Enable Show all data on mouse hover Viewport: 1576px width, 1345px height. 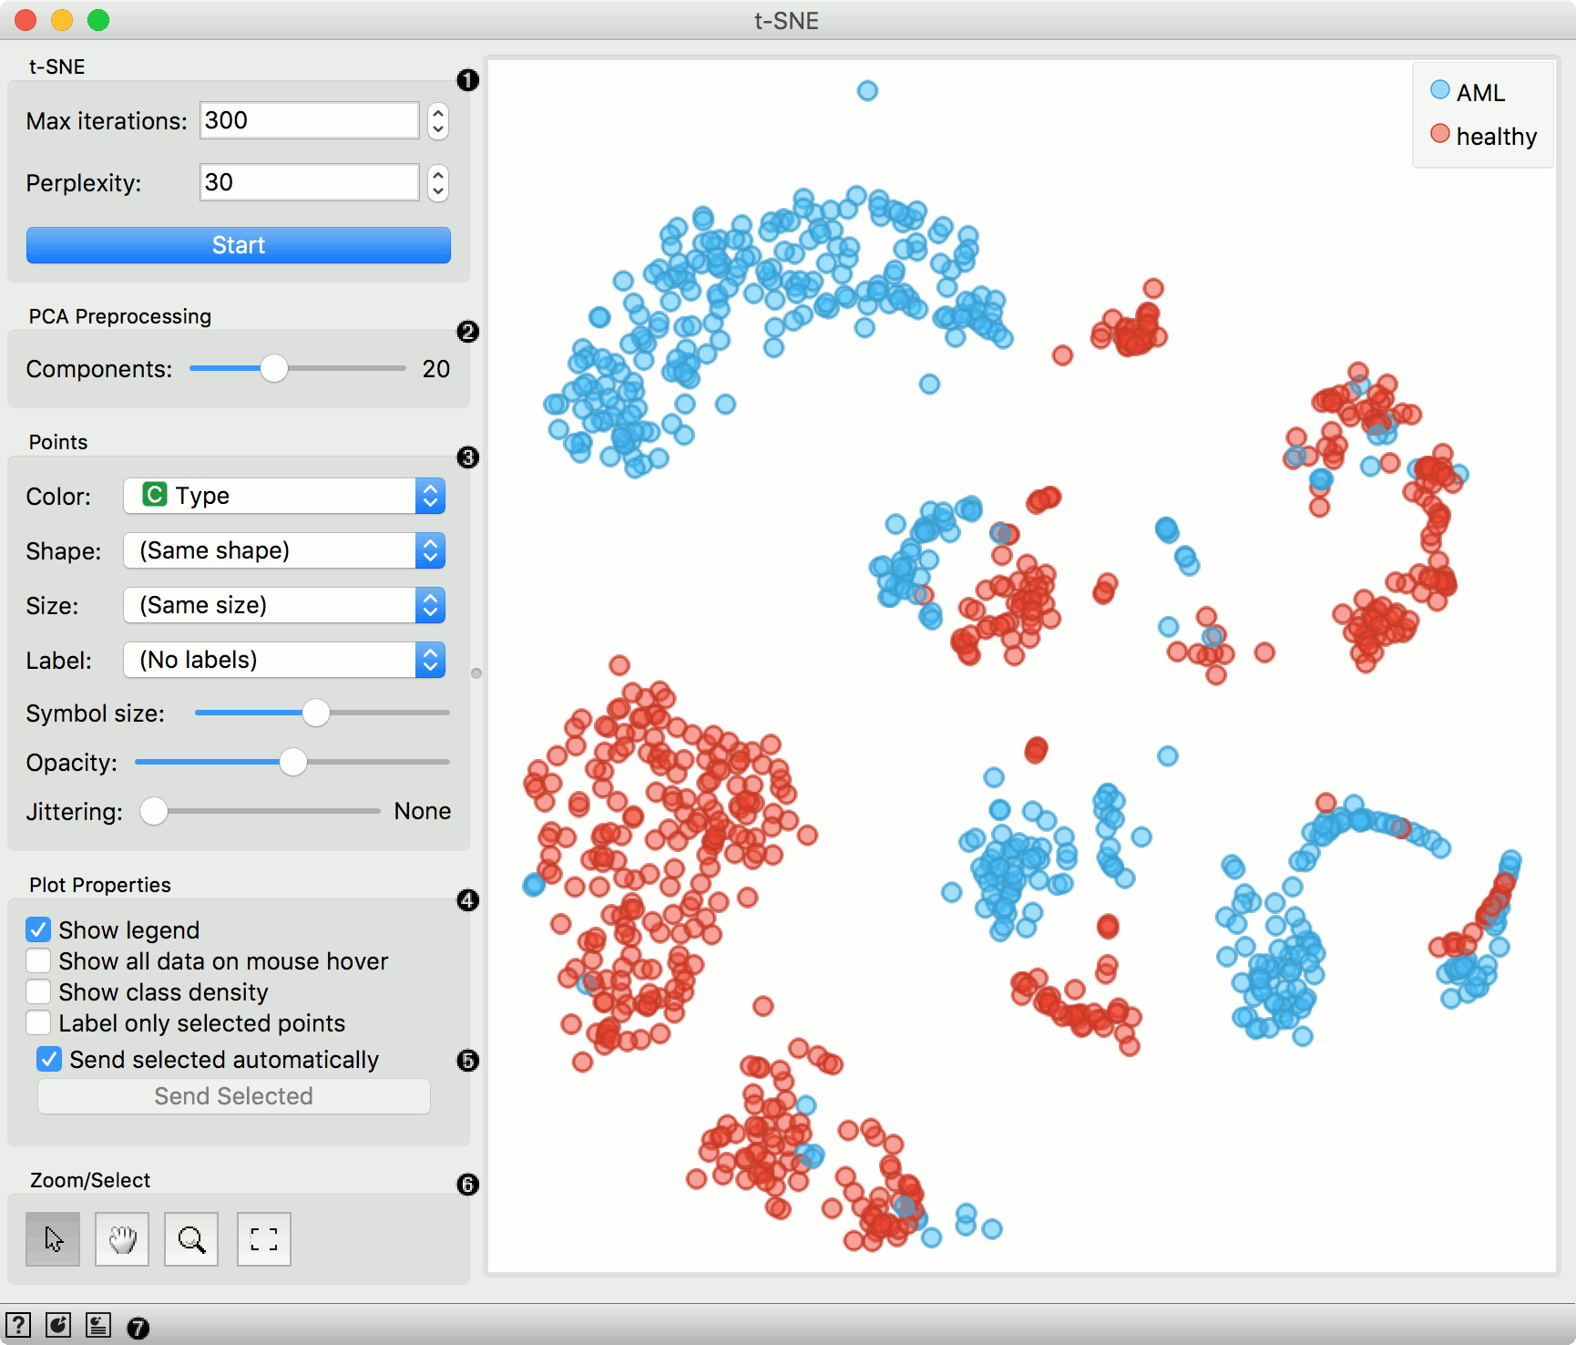38,960
